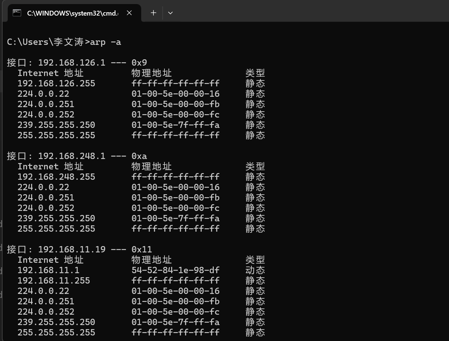
Task: Click the 192.168.126.255 broadcast address
Action: [56, 83]
